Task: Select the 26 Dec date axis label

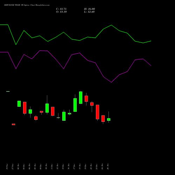Action: click(x=108, y=167)
